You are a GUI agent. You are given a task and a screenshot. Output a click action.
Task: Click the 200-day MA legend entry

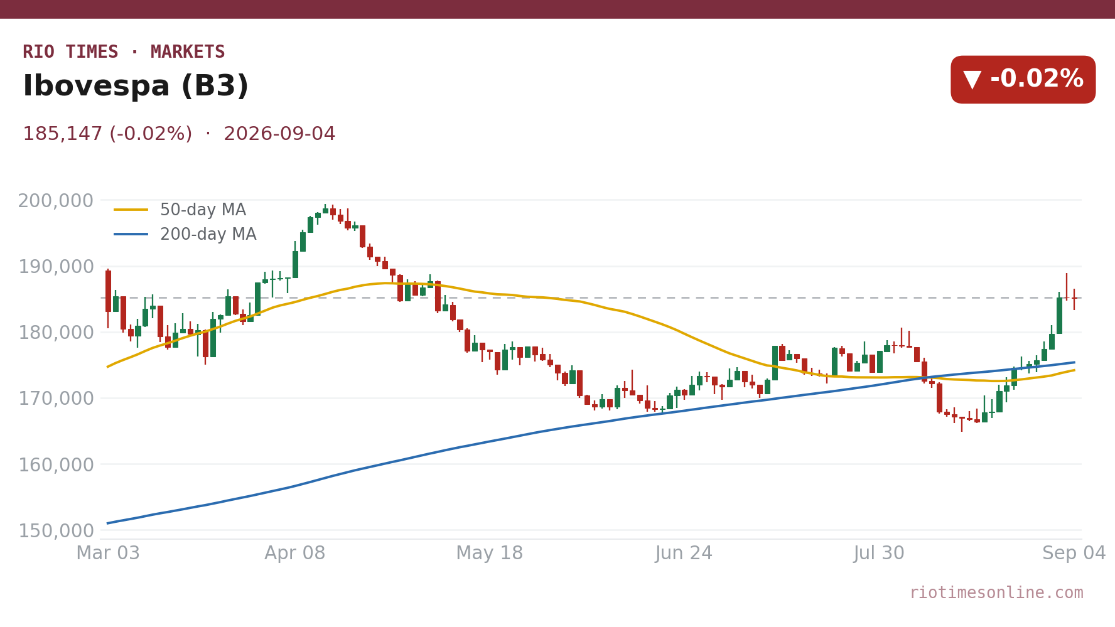[185, 234]
